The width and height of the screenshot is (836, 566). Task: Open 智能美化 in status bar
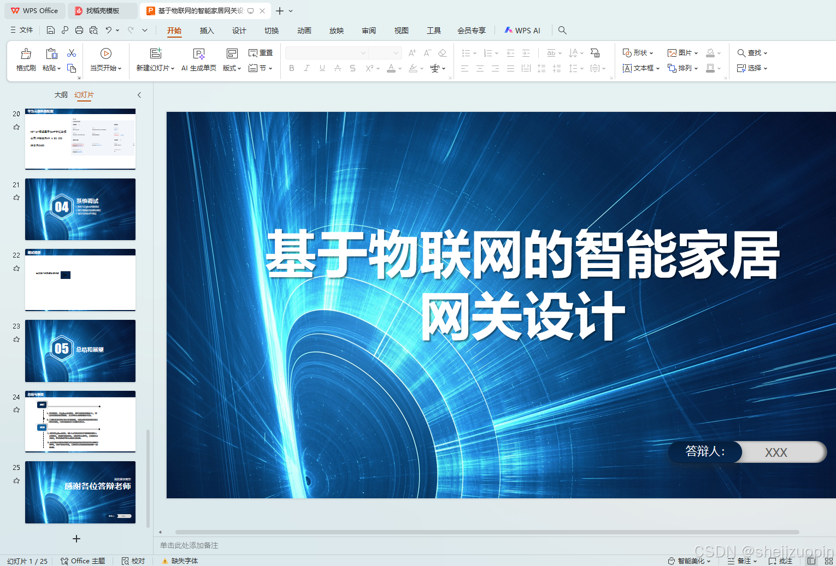(689, 561)
